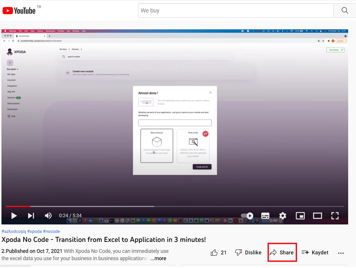Expand the description with ...more
356x268 pixels.
click(158, 258)
